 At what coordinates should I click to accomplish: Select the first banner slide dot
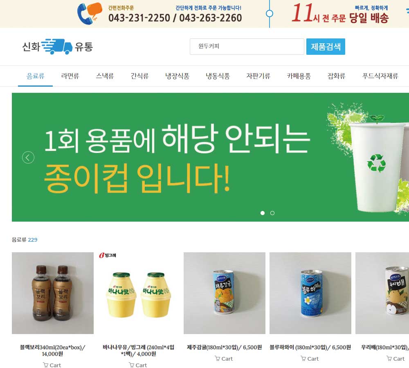263,213
